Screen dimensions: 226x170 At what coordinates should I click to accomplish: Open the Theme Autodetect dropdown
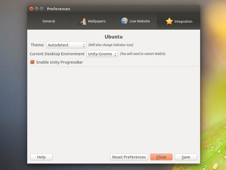click(x=66, y=45)
